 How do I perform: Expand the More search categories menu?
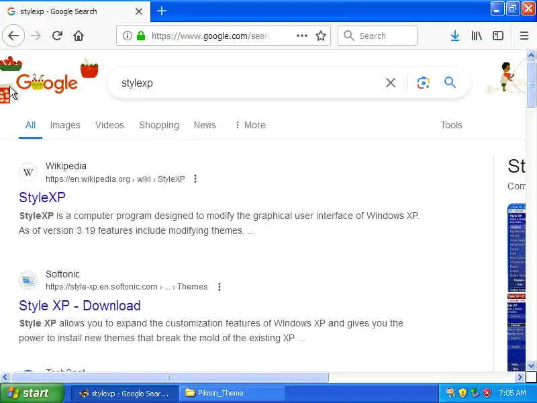pyautogui.click(x=250, y=125)
